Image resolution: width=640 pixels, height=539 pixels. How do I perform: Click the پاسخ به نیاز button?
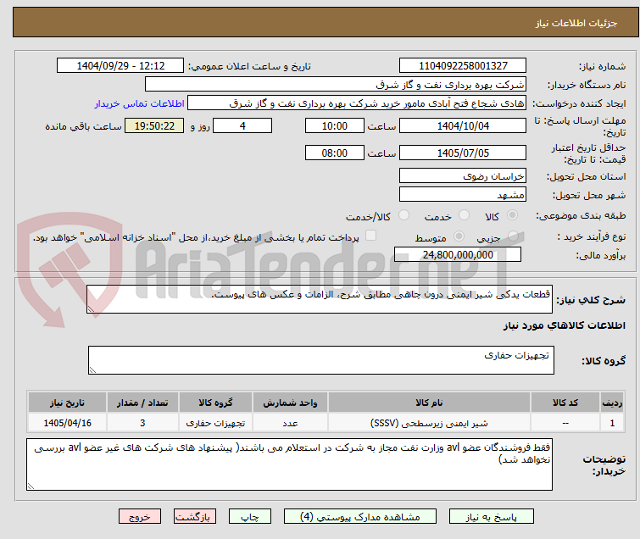[x=491, y=516]
